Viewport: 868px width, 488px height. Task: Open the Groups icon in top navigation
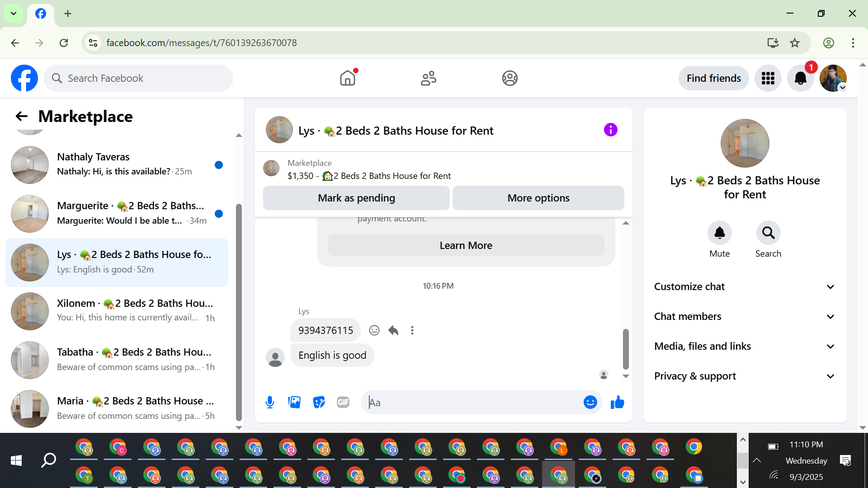click(509, 78)
